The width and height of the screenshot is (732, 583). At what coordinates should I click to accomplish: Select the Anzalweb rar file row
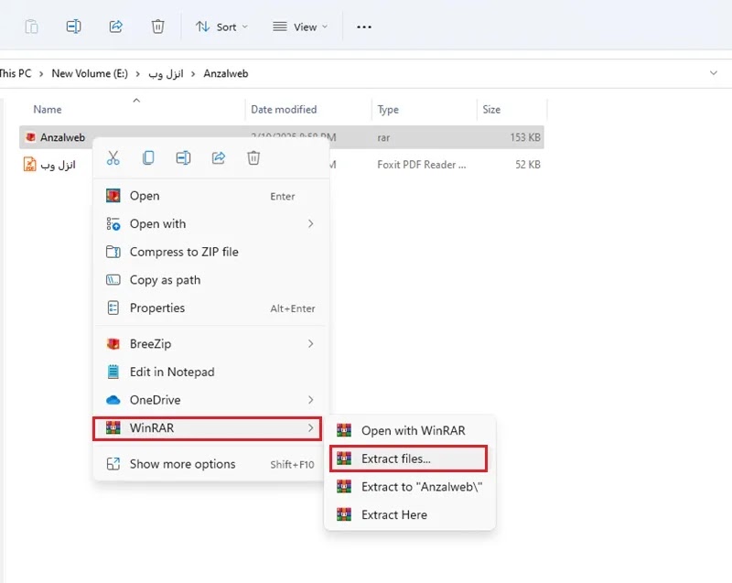[282, 137]
